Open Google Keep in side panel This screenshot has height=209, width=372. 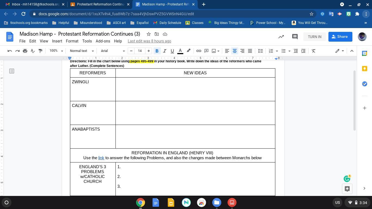(365, 69)
